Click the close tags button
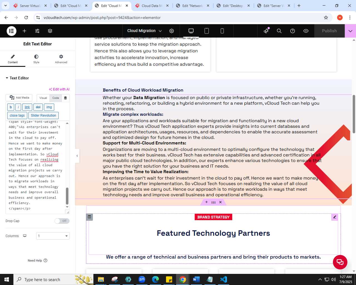 coord(17,116)
